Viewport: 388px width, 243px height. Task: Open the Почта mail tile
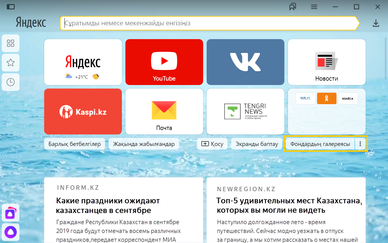164,111
